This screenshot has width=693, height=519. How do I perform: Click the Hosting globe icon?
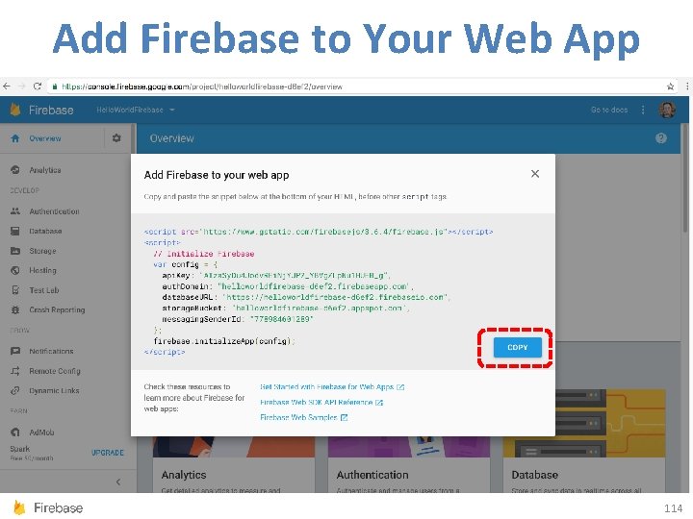(15, 270)
